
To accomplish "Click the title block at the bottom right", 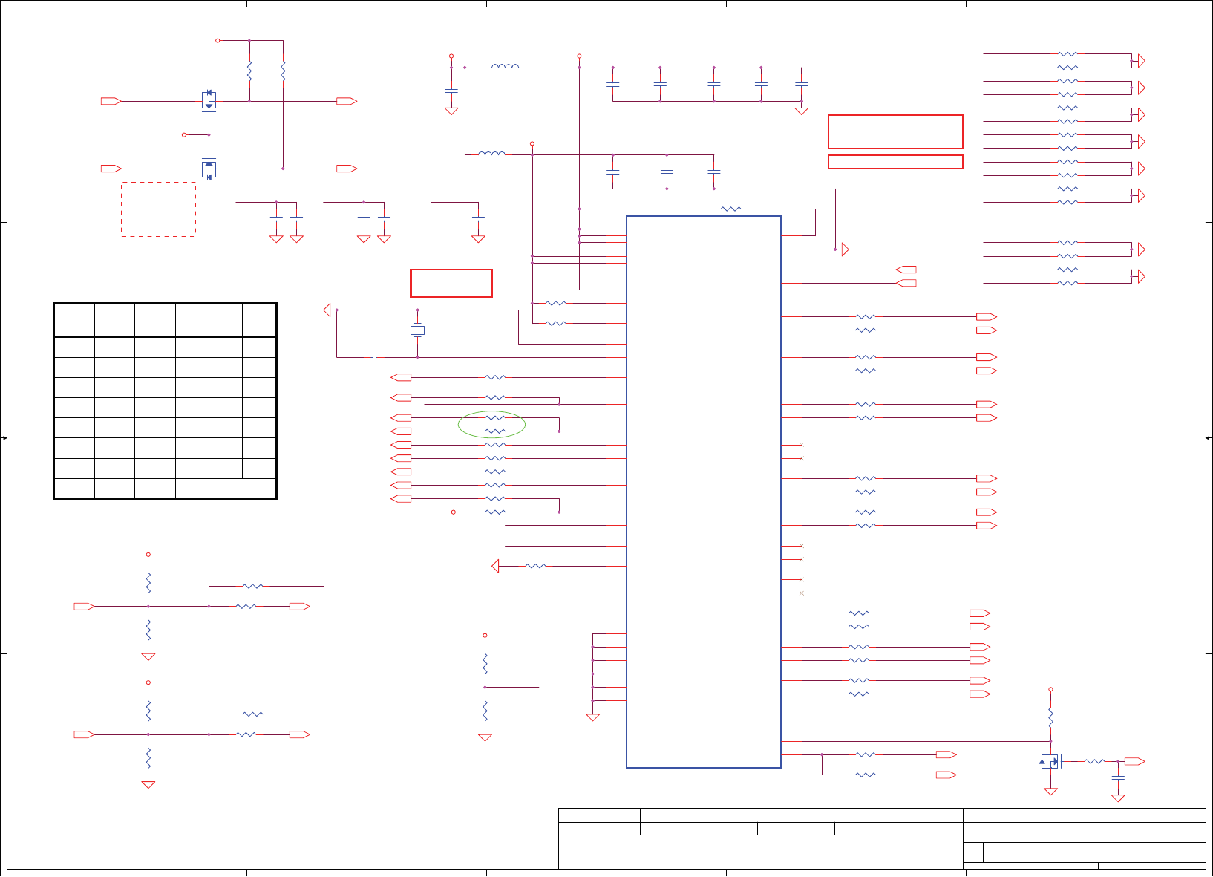I will 882,838.
